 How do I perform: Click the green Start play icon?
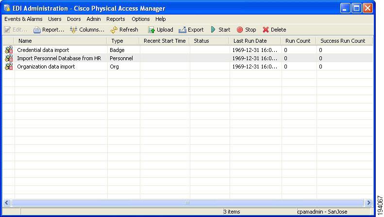[x=213, y=30]
